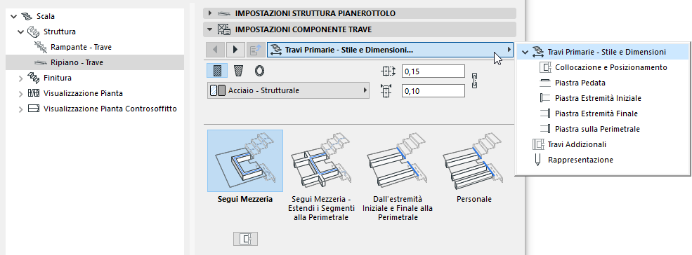Expand Visualizzazione Pianta node
Image resolution: width=692 pixels, height=255 pixels.
click(x=20, y=93)
